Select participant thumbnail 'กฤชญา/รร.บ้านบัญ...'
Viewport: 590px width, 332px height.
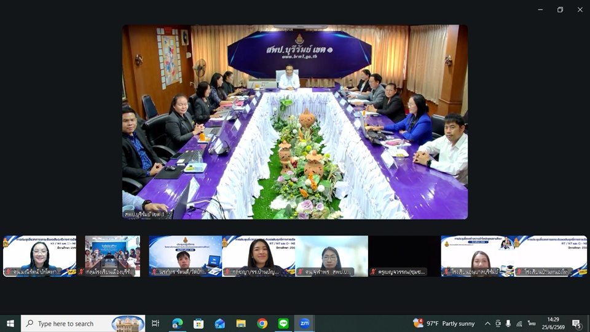coord(259,256)
